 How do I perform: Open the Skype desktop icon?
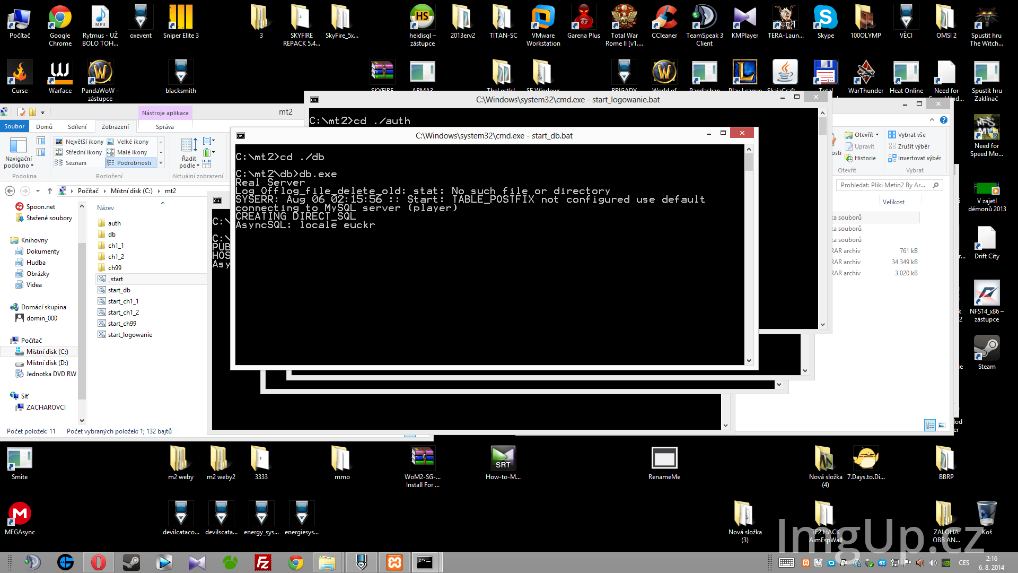pyautogui.click(x=826, y=21)
